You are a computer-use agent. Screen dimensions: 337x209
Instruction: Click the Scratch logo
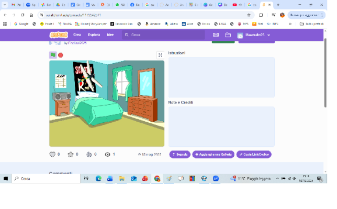pyautogui.click(x=58, y=35)
